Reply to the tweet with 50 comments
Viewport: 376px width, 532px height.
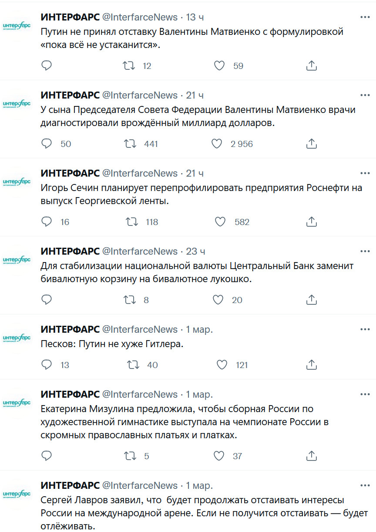pyautogui.click(x=47, y=144)
